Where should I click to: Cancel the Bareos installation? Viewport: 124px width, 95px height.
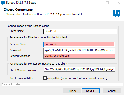point(112,91)
